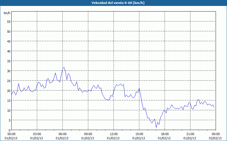The height and width of the screenshot is (141, 227).
Task: Click the 06:00 time label
Action: [x=62, y=134]
